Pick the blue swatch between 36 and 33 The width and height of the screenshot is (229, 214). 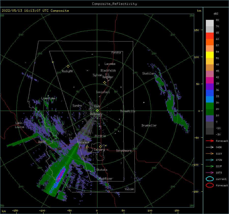coord(210,93)
